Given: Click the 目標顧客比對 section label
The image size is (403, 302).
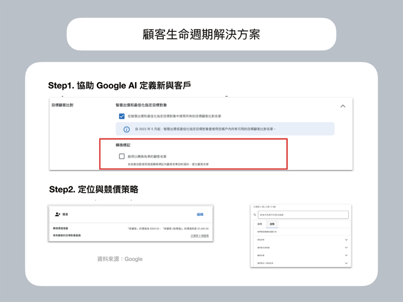Looking at the screenshot, I should pyautogui.click(x=63, y=105).
